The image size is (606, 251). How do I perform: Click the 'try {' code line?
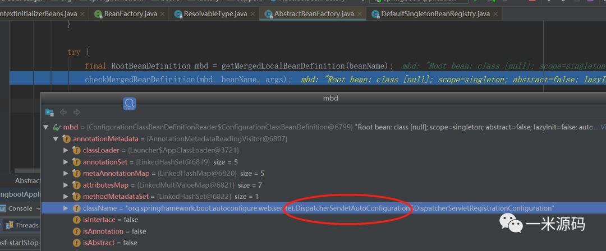coord(79,52)
